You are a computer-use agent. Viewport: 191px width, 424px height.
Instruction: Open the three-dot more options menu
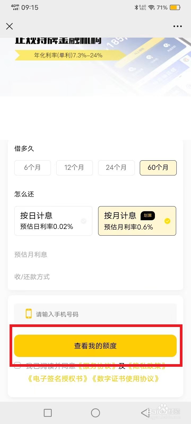point(177,26)
